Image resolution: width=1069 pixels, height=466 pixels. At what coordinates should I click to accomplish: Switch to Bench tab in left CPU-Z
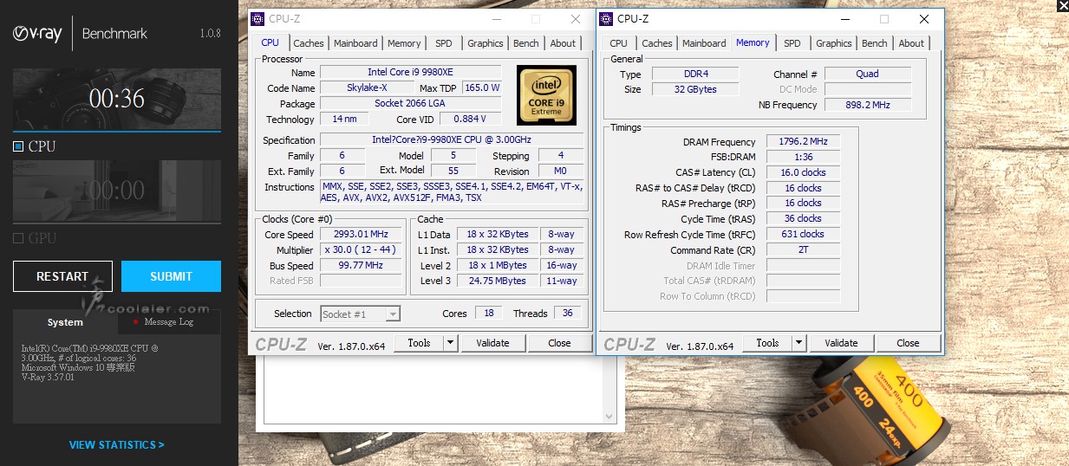526,43
